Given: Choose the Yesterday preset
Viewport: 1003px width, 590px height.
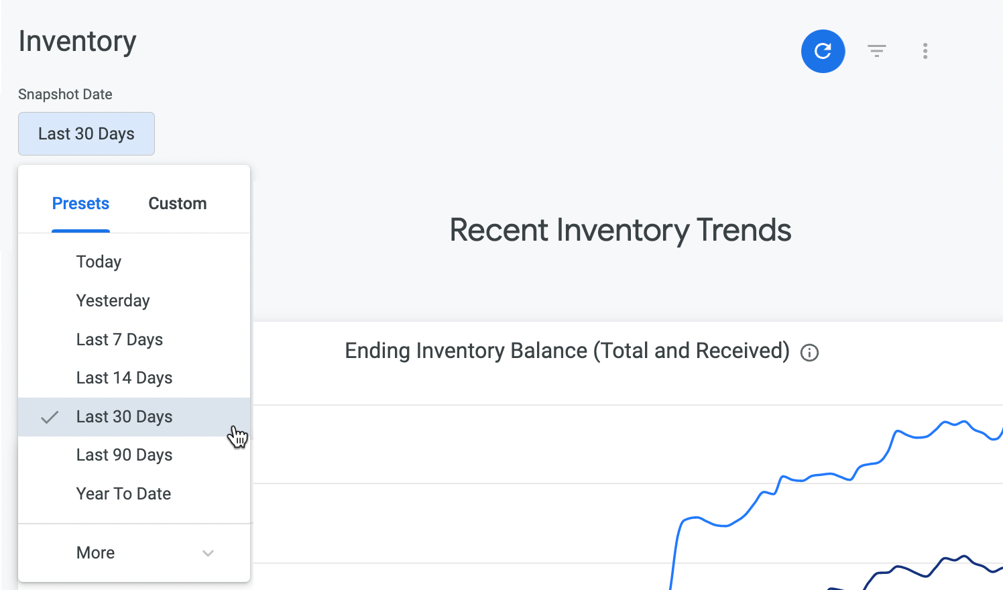Looking at the screenshot, I should (113, 301).
